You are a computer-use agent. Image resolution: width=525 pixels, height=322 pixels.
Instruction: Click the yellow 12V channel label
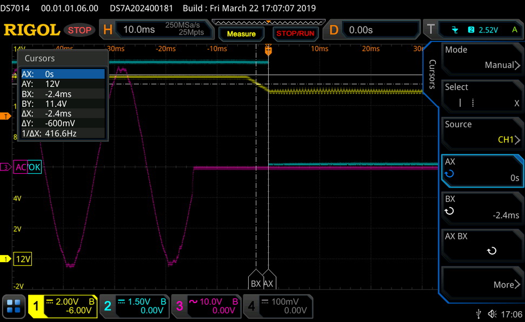(x=23, y=259)
